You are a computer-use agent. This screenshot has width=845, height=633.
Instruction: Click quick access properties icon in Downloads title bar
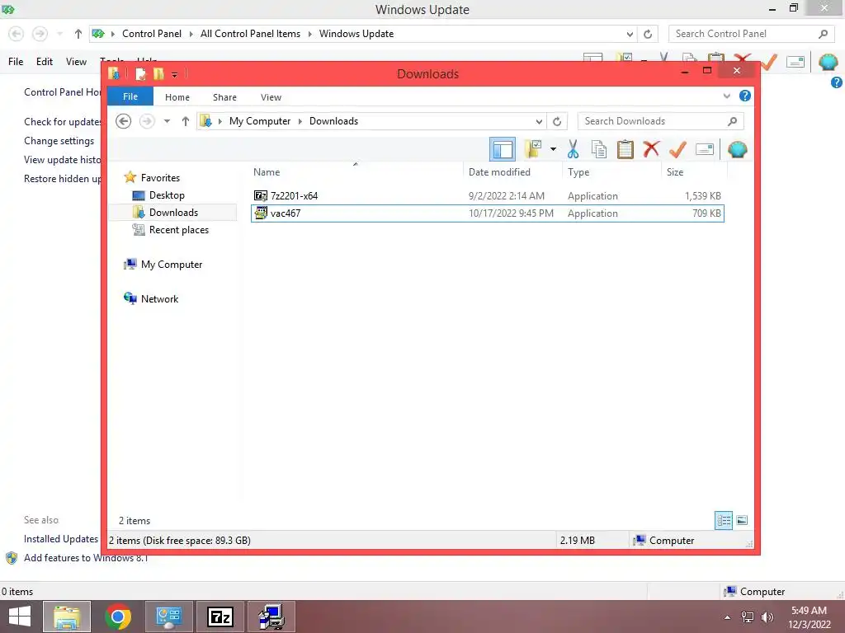click(x=140, y=73)
